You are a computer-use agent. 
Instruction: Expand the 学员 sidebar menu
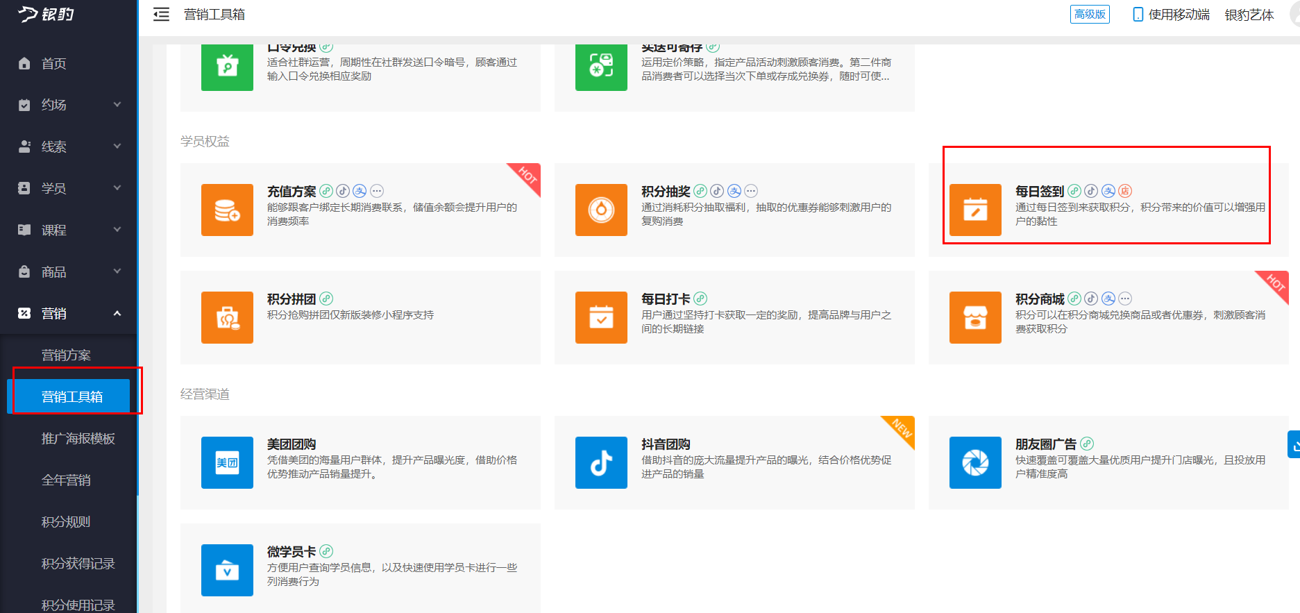pos(69,188)
